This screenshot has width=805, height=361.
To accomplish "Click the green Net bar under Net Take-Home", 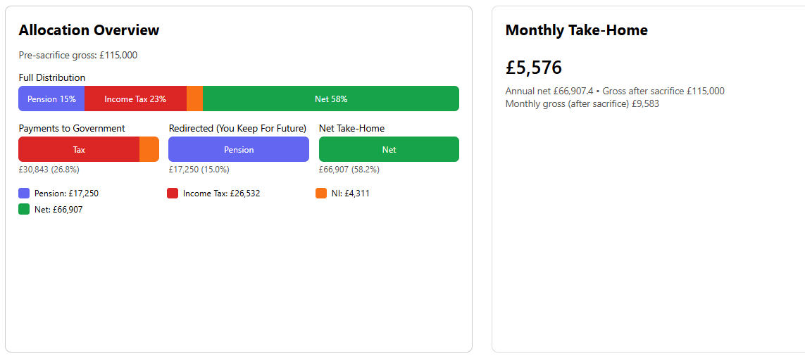I will click(389, 149).
